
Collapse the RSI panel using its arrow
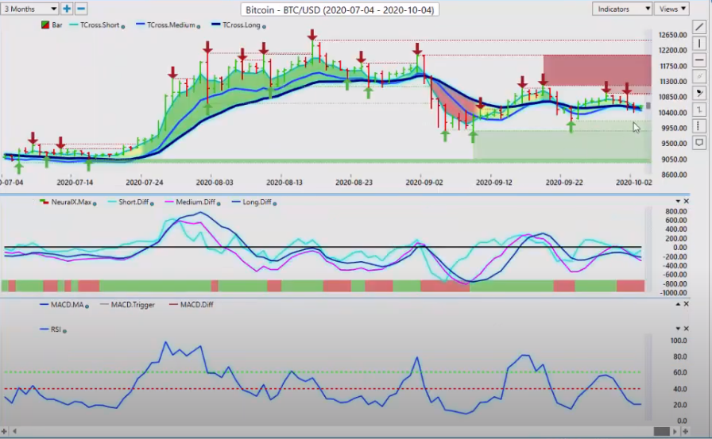[678, 329]
